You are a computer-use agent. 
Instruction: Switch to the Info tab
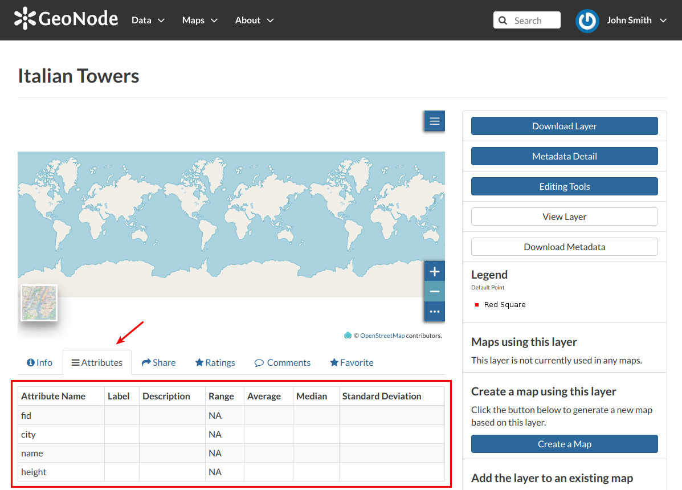pos(39,362)
